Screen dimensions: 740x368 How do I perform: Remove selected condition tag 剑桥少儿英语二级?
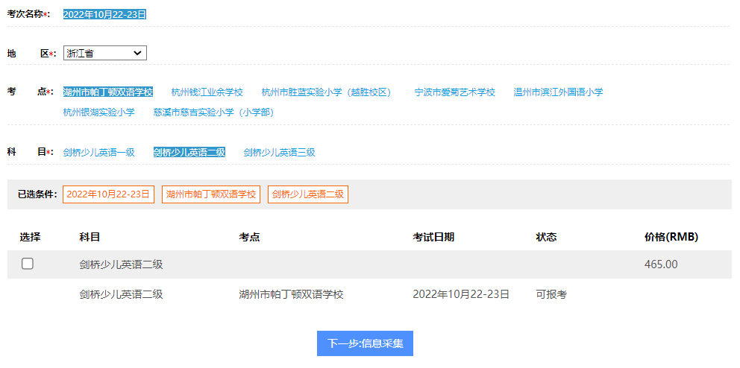click(307, 194)
